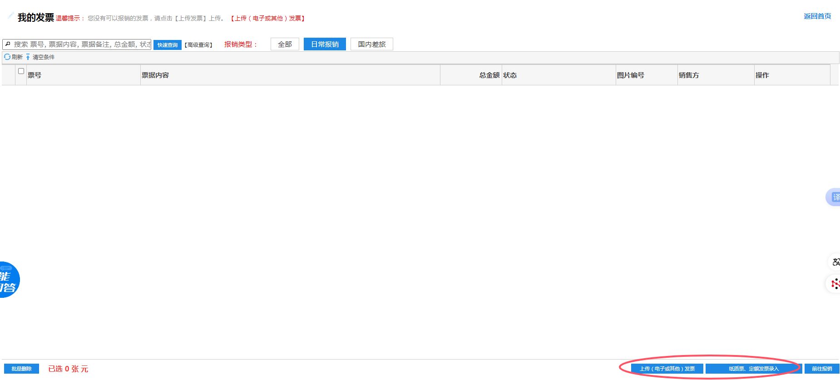Screen dimensions: 840x380
Task: Click 纸质票、定额发票录入 button
Action: tap(753, 369)
